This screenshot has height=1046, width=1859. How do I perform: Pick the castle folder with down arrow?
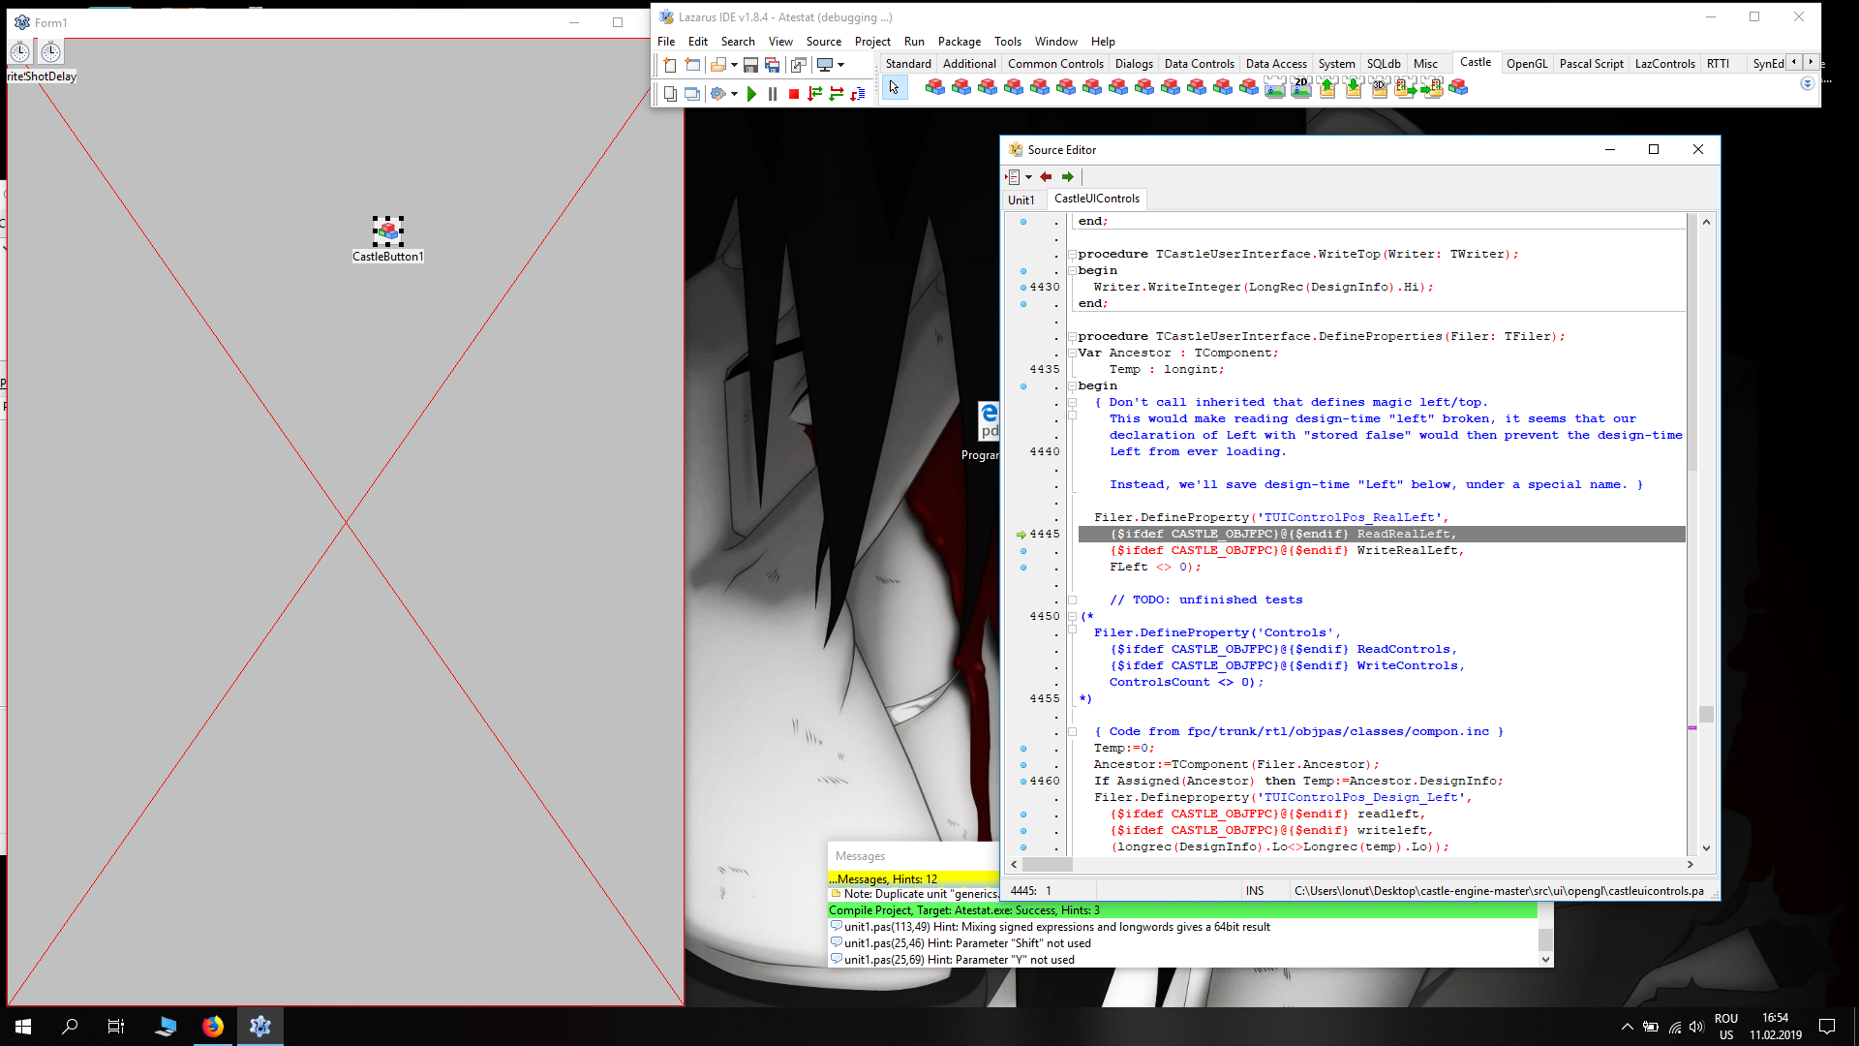tap(1354, 88)
